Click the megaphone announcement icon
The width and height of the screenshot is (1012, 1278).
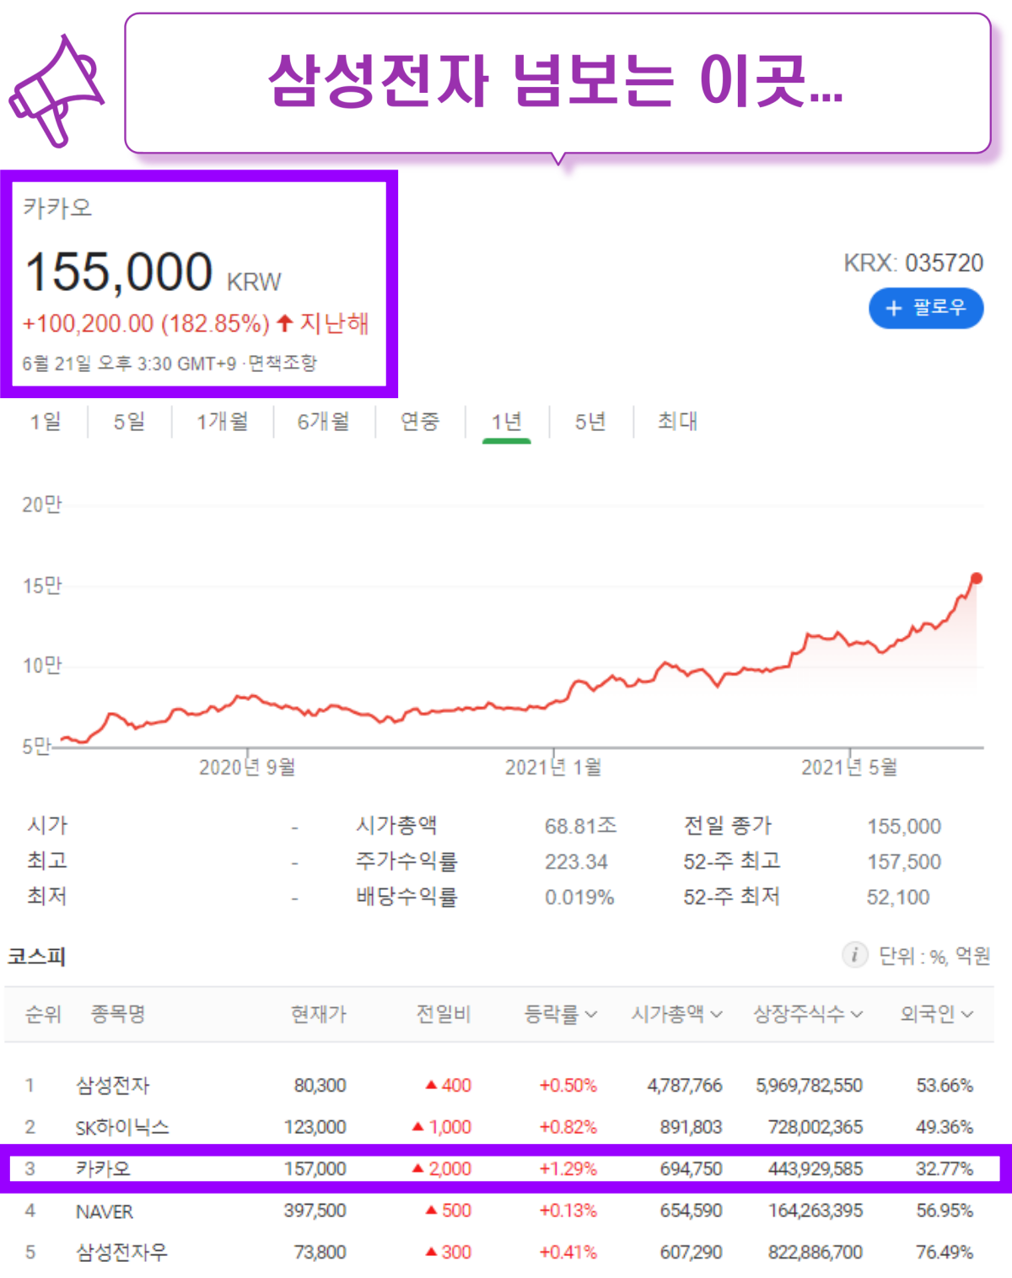pos(56,90)
